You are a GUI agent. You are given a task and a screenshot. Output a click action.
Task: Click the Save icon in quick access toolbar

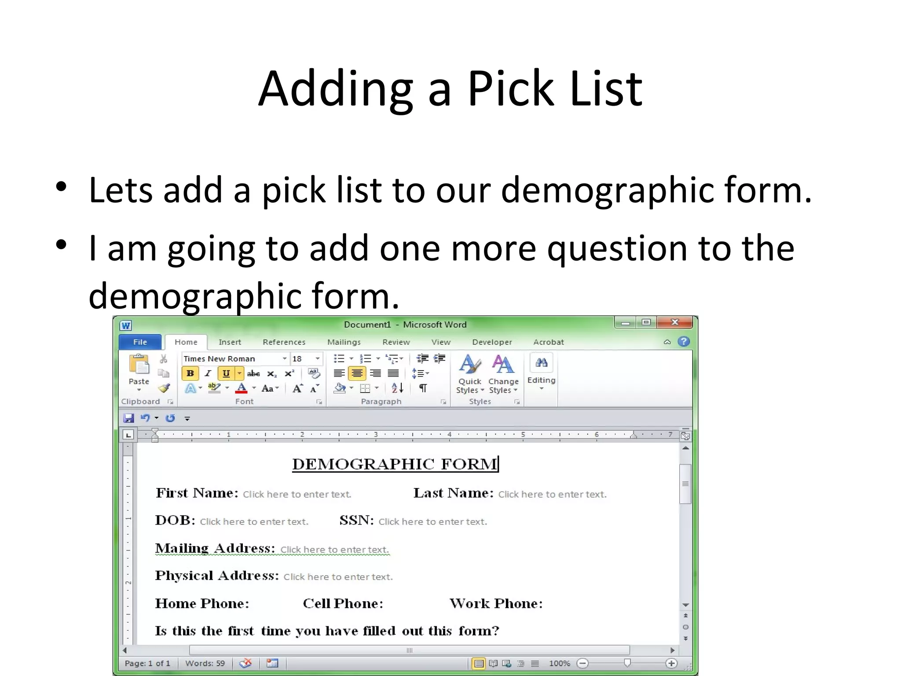[128, 418]
